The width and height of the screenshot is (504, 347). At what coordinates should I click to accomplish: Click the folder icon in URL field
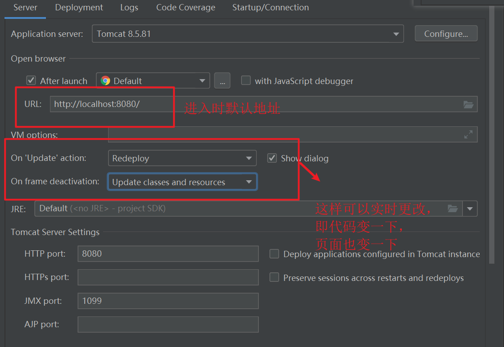(x=468, y=105)
